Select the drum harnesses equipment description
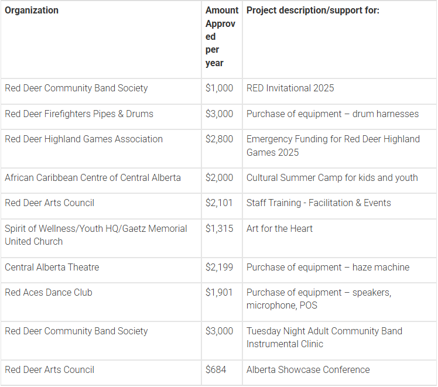 click(x=333, y=114)
